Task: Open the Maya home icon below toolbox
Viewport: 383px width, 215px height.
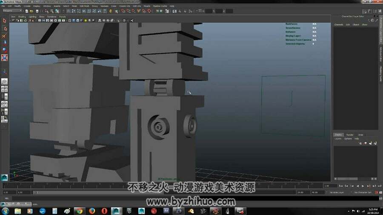Action: [x=4, y=178]
